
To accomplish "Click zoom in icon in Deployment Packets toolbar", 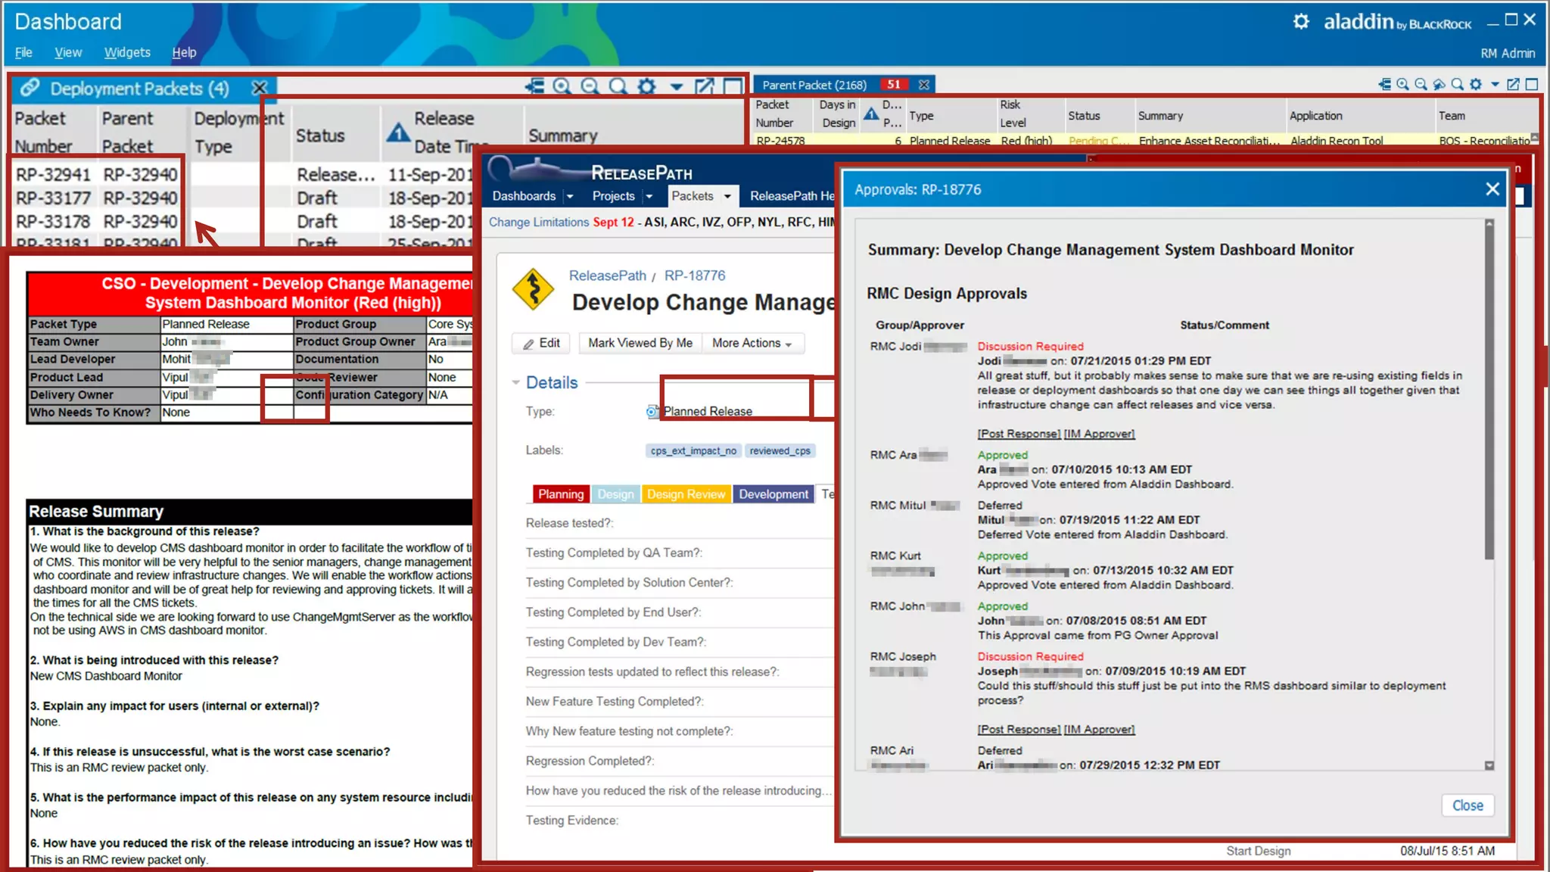I will tap(562, 86).
